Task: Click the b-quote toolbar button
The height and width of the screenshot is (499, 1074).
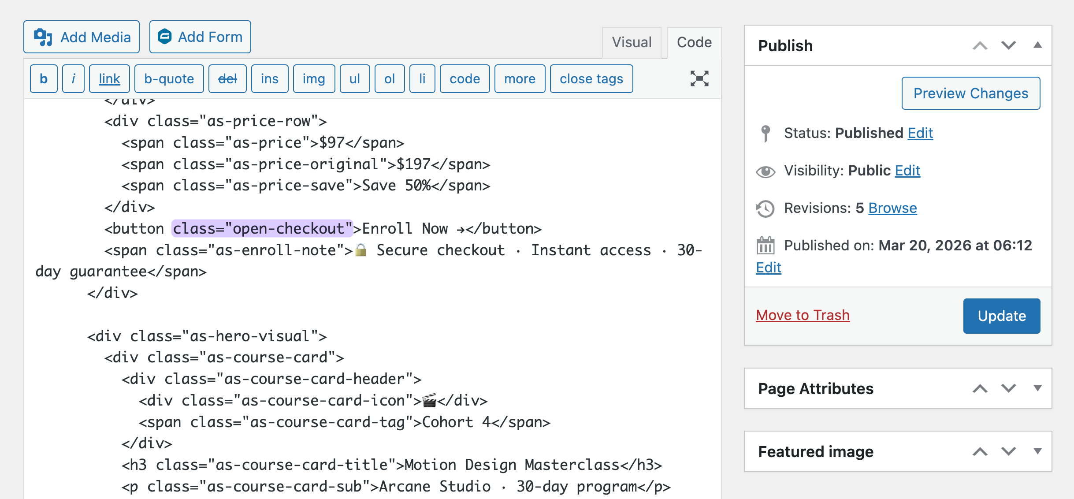Action: coord(169,79)
